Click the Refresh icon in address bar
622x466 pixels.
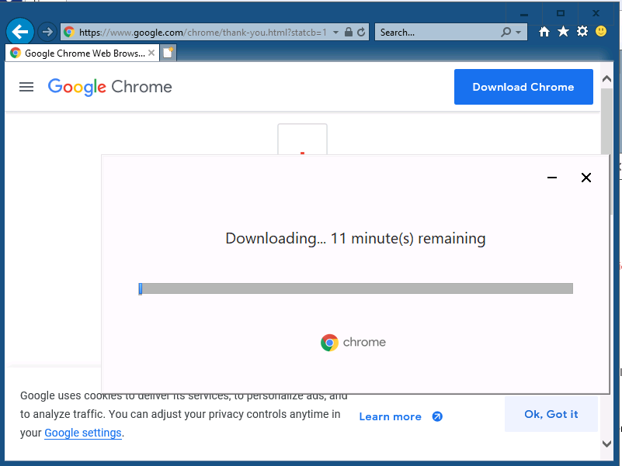coord(361,32)
